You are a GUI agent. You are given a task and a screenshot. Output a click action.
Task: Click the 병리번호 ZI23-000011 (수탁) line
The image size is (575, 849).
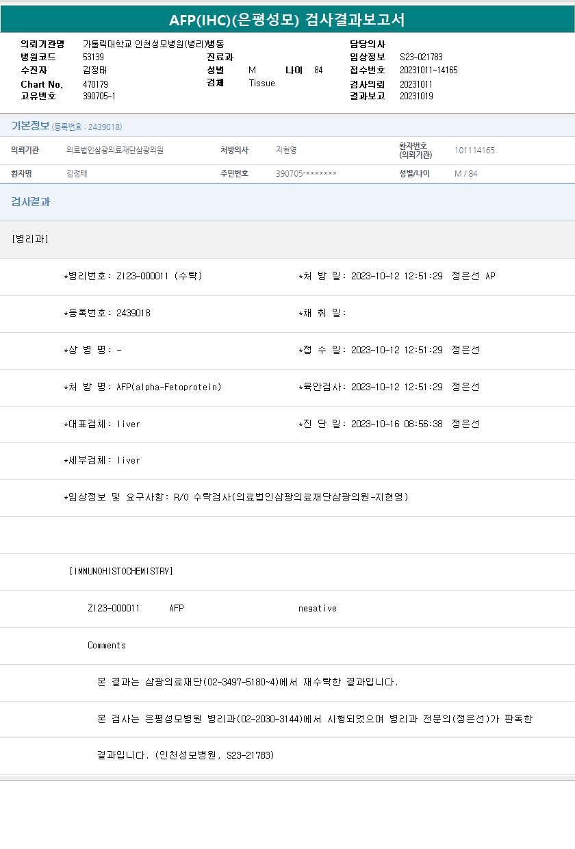coord(133,276)
